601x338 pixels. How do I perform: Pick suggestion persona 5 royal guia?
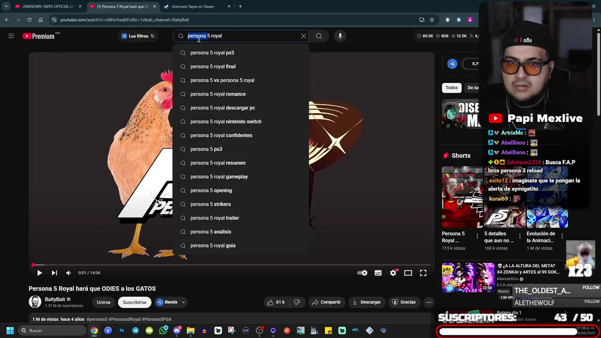(x=241, y=246)
